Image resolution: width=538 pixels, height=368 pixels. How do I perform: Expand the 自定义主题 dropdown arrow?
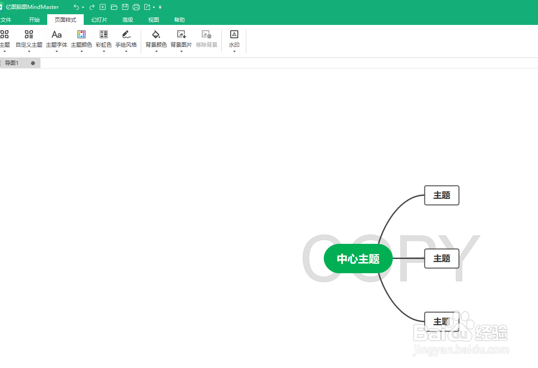pos(29,51)
